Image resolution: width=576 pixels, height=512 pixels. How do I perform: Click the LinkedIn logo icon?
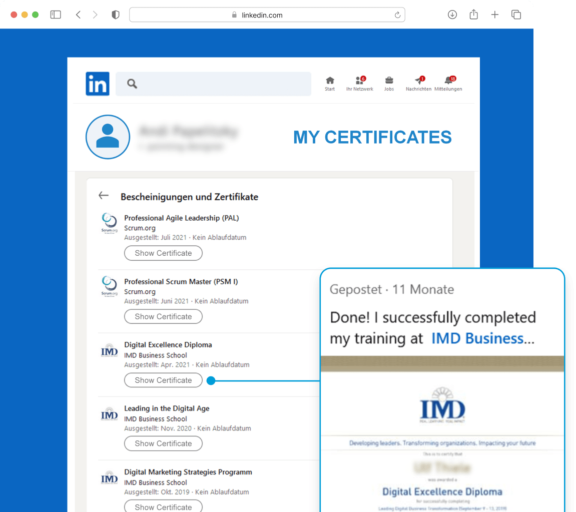point(97,84)
